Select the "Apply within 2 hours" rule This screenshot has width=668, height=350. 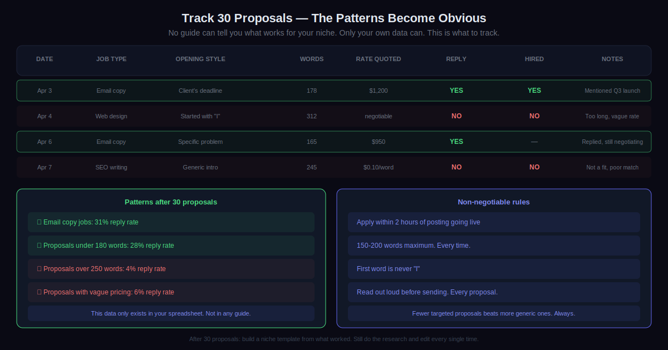419,222
